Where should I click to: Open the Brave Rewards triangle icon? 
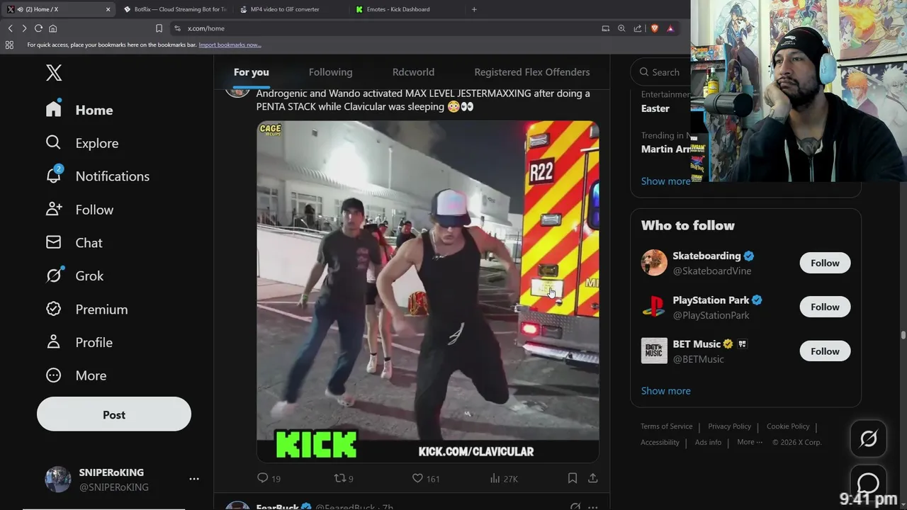(x=670, y=28)
